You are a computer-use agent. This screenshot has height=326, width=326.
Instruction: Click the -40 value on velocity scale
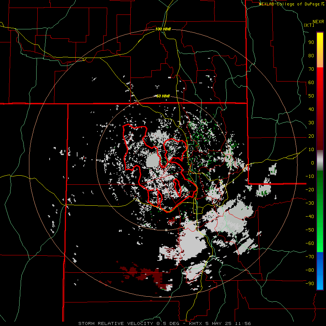click(x=310, y=217)
